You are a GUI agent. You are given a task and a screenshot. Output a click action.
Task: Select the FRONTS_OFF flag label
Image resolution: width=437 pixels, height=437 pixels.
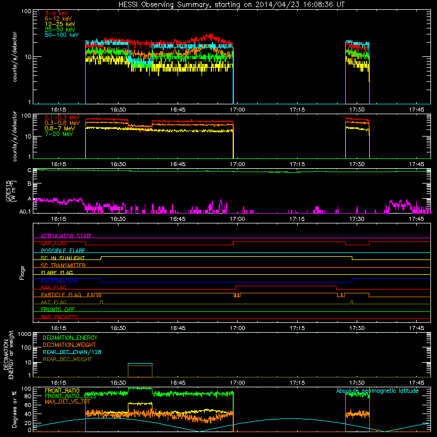pyautogui.click(x=58, y=310)
